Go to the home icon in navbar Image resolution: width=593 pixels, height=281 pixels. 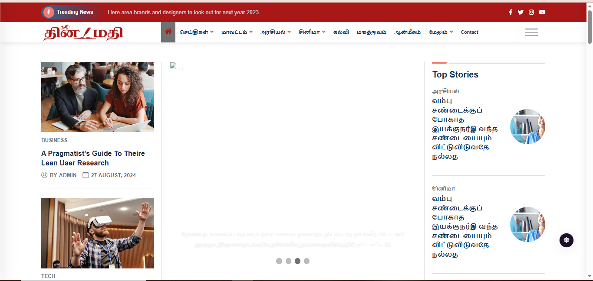point(168,32)
